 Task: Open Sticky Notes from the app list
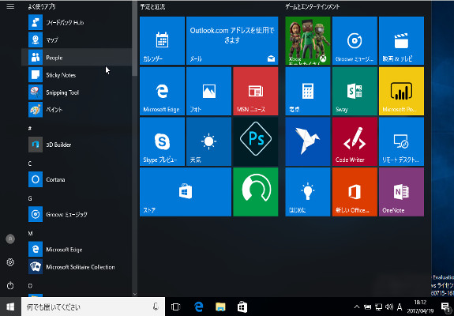77,75
